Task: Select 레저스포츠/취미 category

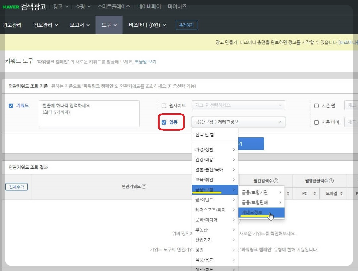Action: (x=215, y=210)
